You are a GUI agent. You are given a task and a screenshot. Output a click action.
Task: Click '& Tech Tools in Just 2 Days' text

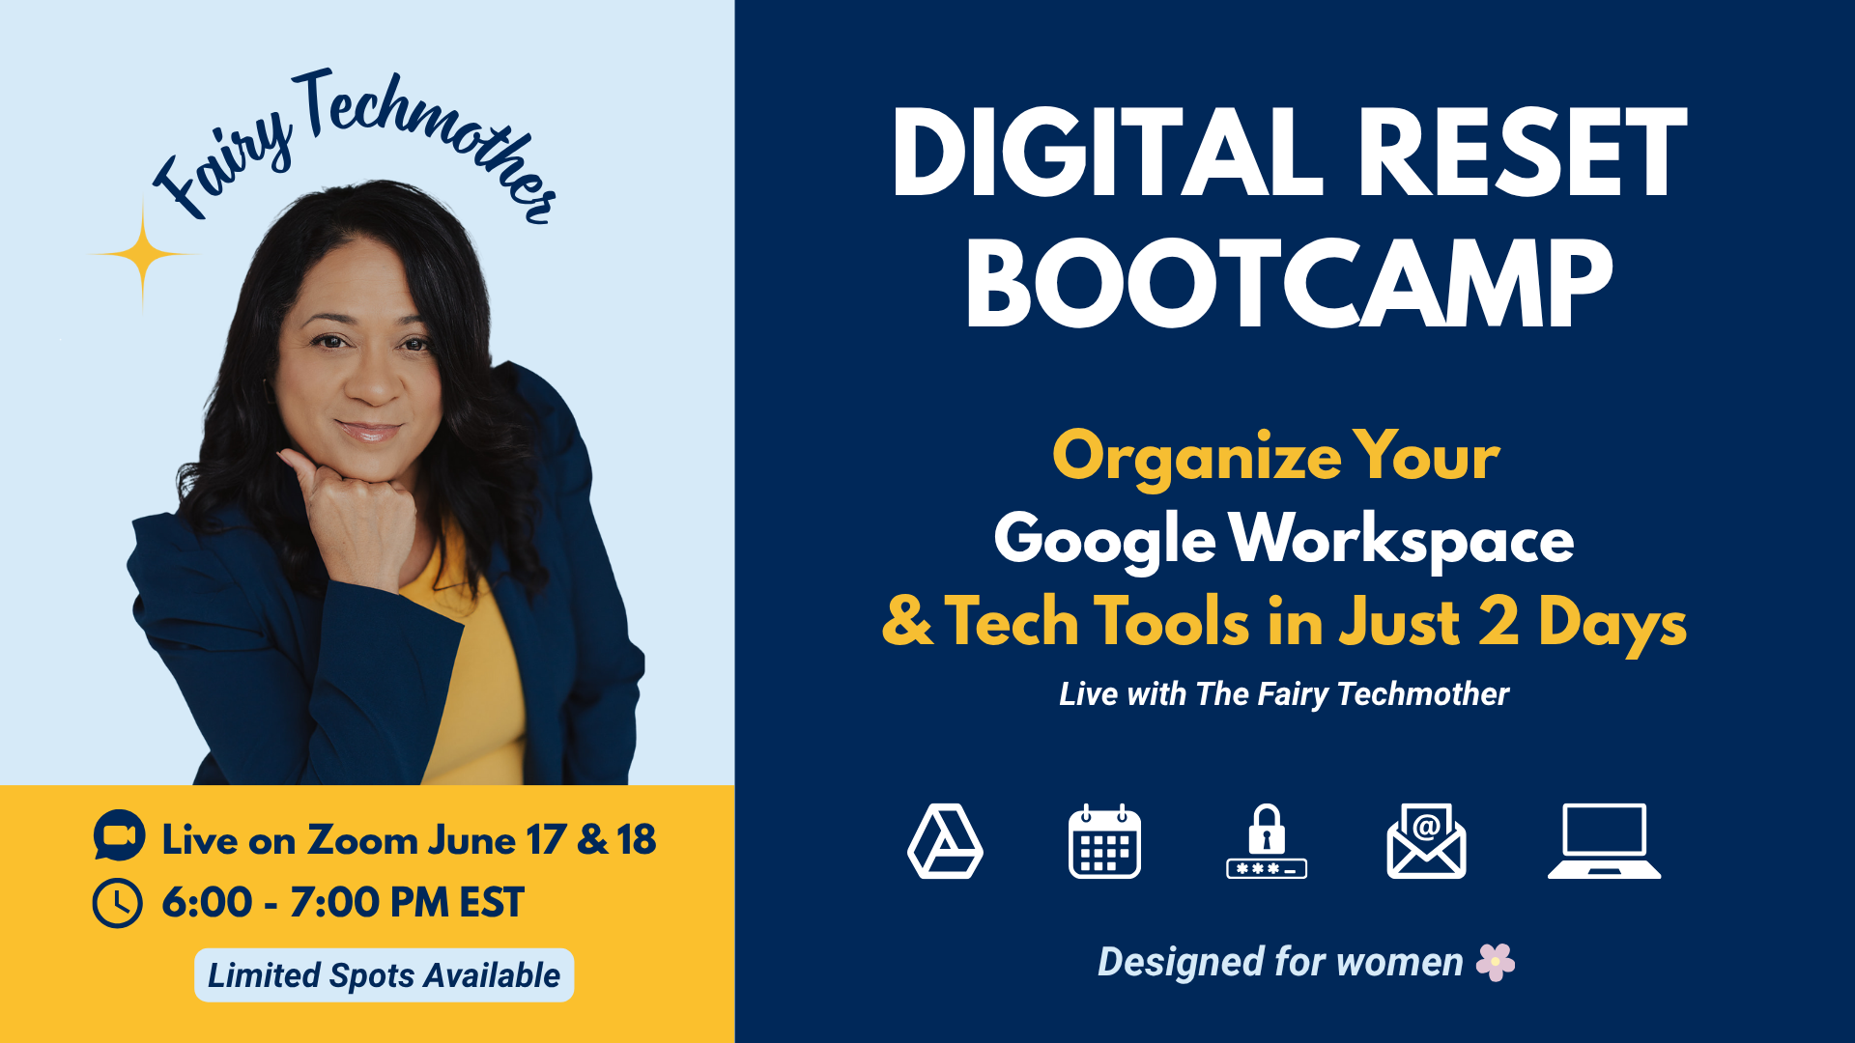click(1283, 622)
